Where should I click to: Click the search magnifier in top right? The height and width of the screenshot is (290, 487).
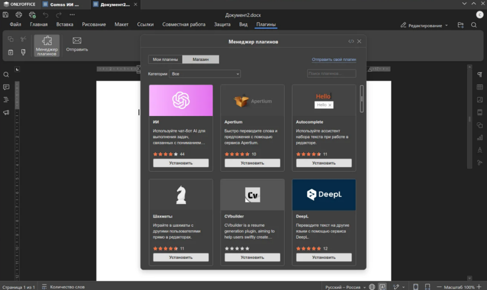[x=474, y=25]
